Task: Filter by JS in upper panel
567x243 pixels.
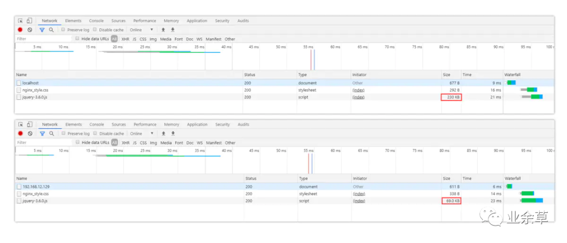Action: (x=134, y=39)
